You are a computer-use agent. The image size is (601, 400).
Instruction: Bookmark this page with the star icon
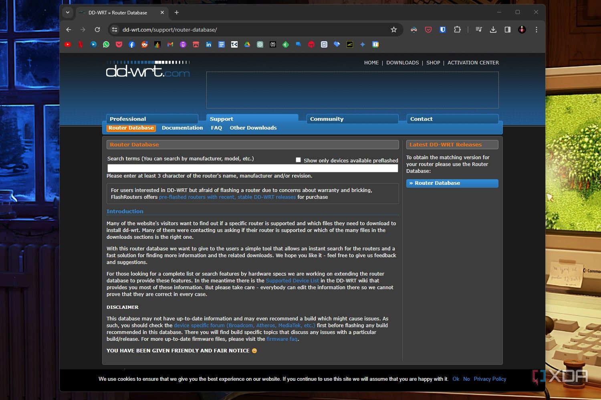pos(394,30)
